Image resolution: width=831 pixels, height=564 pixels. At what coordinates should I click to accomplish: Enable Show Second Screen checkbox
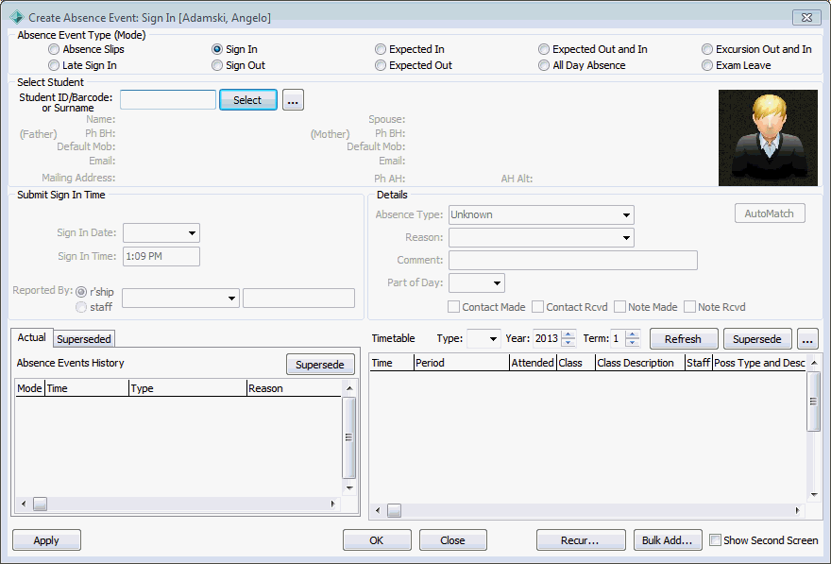716,540
